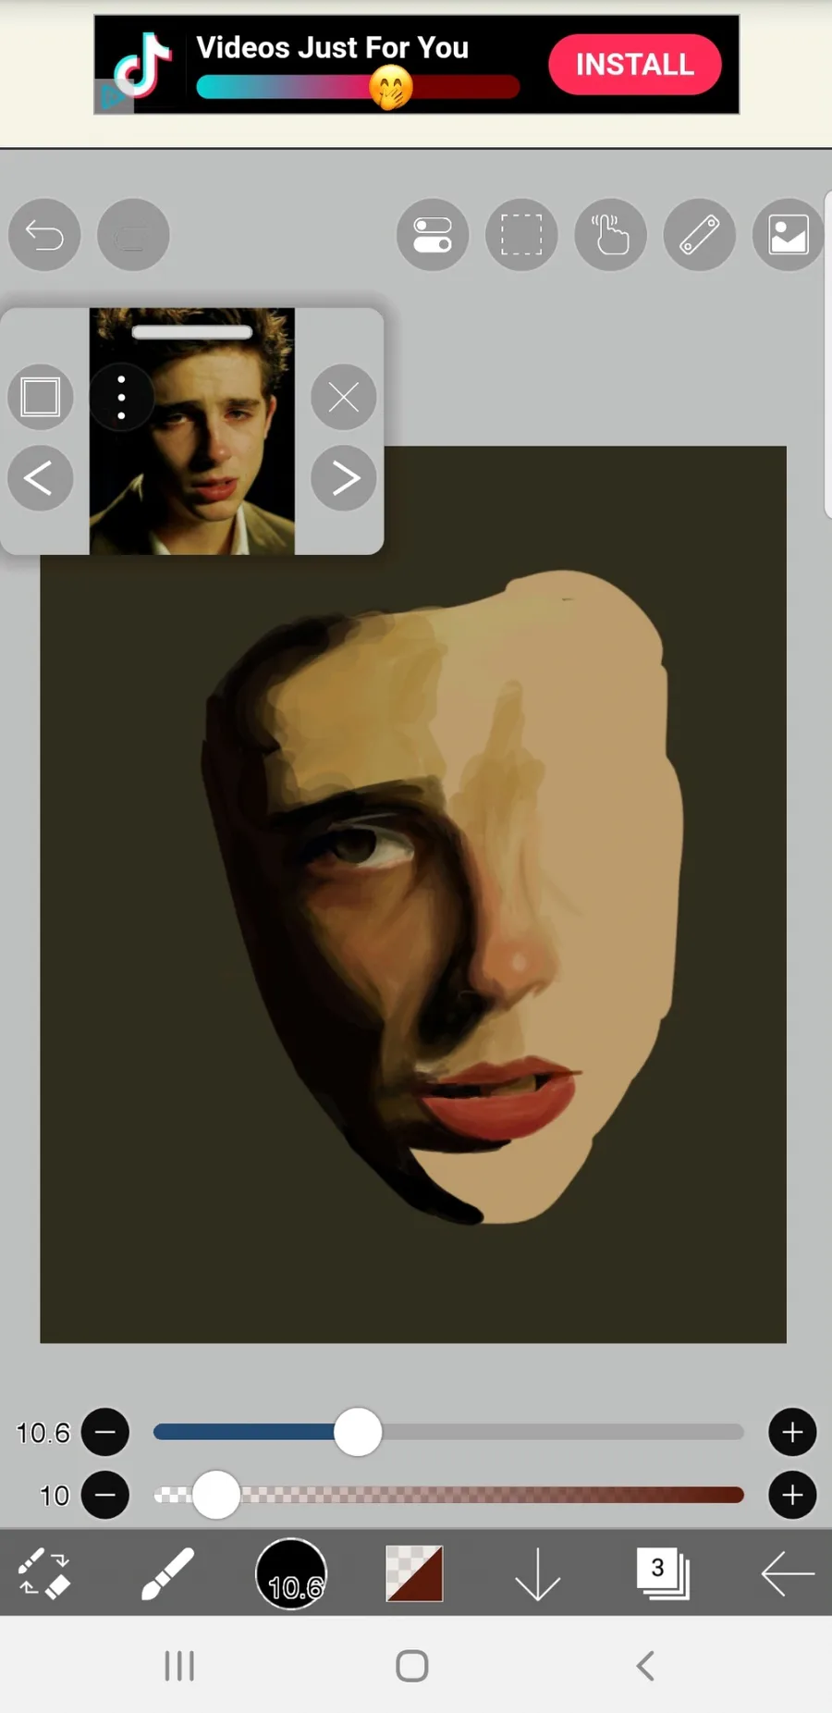Close the reference image window

click(x=344, y=398)
